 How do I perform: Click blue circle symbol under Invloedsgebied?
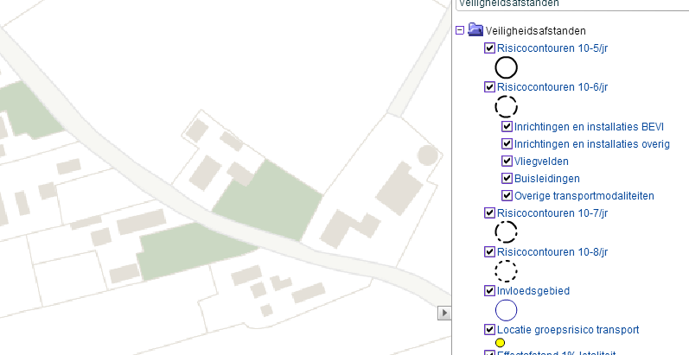[507, 310]
